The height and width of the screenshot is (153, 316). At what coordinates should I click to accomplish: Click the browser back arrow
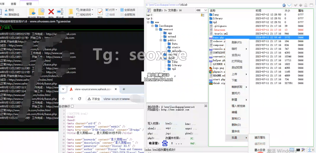tap(64, 99)
